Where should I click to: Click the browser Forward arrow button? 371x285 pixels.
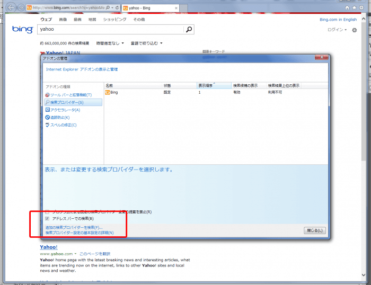point(21,8)
